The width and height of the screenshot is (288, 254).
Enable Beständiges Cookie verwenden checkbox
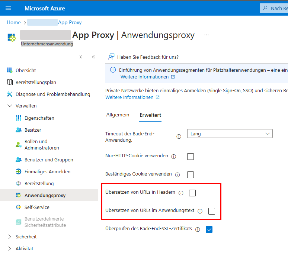[x=191, y=175]
